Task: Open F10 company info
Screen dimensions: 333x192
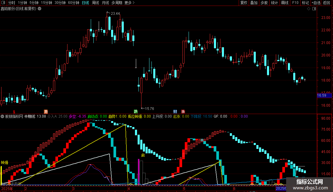Action: click(295, 3)
